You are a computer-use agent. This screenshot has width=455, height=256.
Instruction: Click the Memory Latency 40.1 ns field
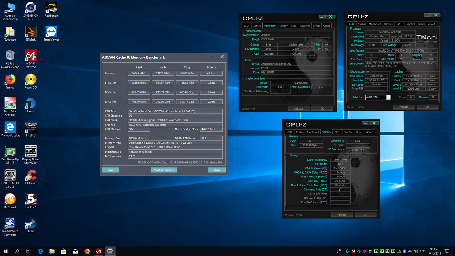pos(211,73)
